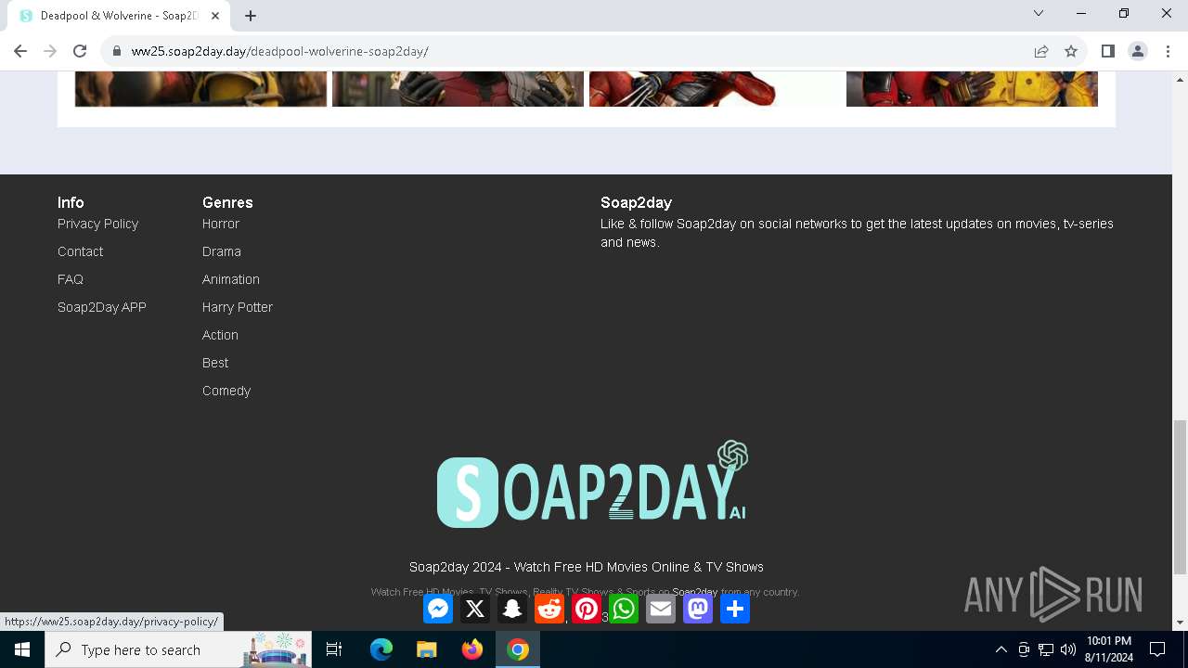This screenshot has width=1188, height=668.
Task: Share via the Snapchat icon
Action: point(512,609)
